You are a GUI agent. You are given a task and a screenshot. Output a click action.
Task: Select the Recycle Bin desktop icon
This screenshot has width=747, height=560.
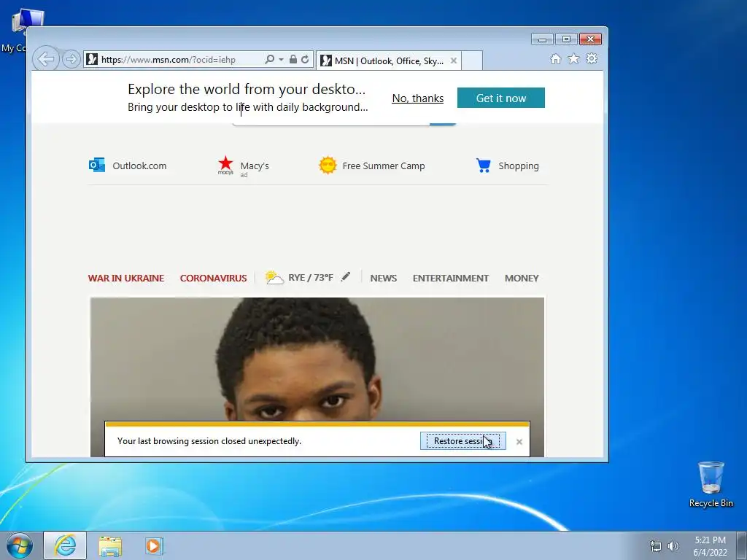click(x=711, y=484)
